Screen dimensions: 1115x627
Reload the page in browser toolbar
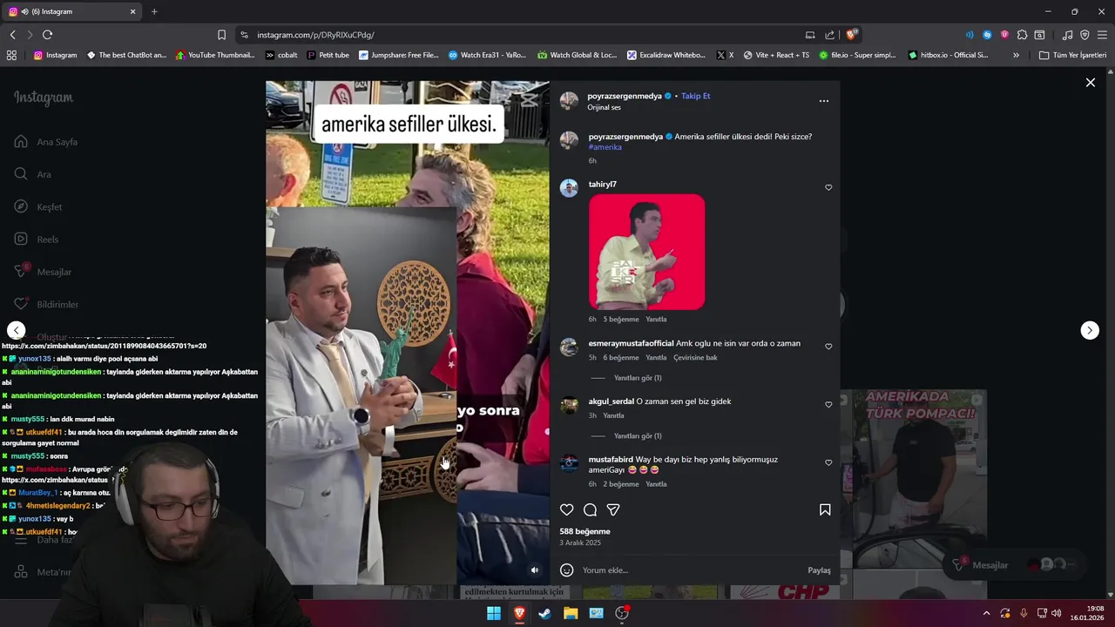point(47,35)
